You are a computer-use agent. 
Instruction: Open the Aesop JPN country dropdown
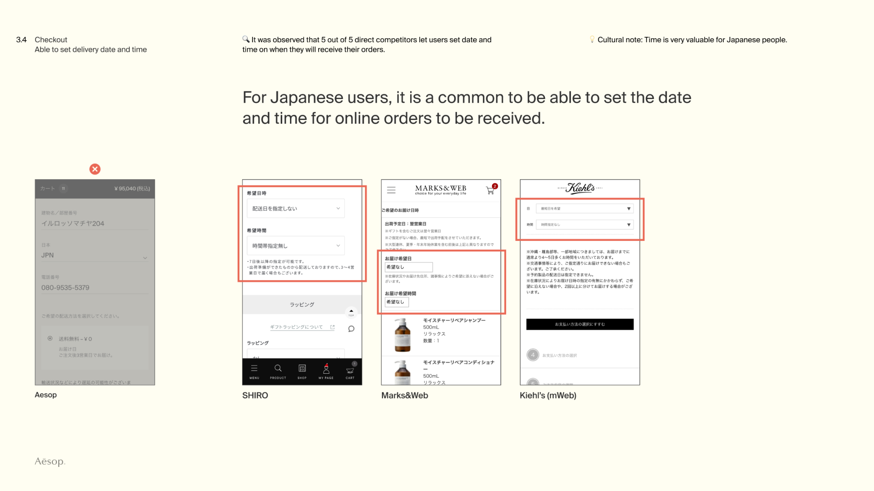pos(95,256)
